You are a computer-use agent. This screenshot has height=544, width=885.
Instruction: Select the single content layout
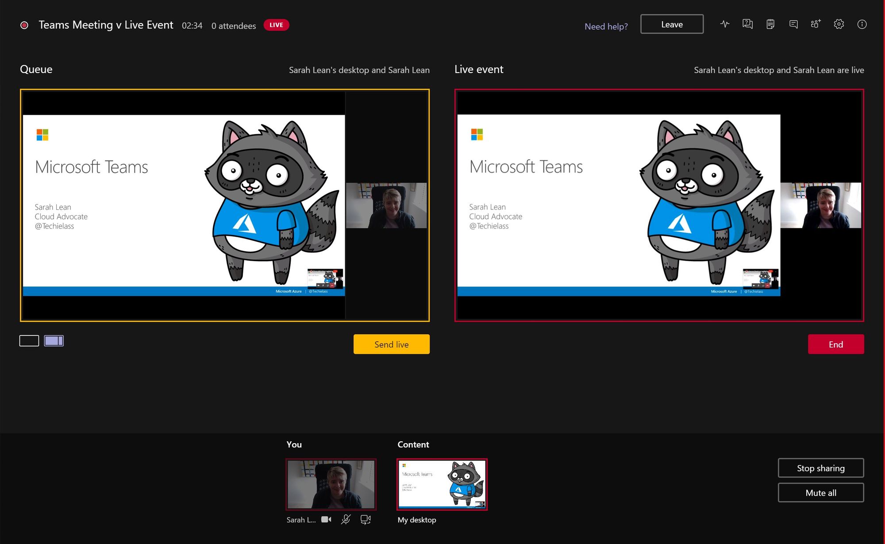pyautogui.click(x=29, y=340)
